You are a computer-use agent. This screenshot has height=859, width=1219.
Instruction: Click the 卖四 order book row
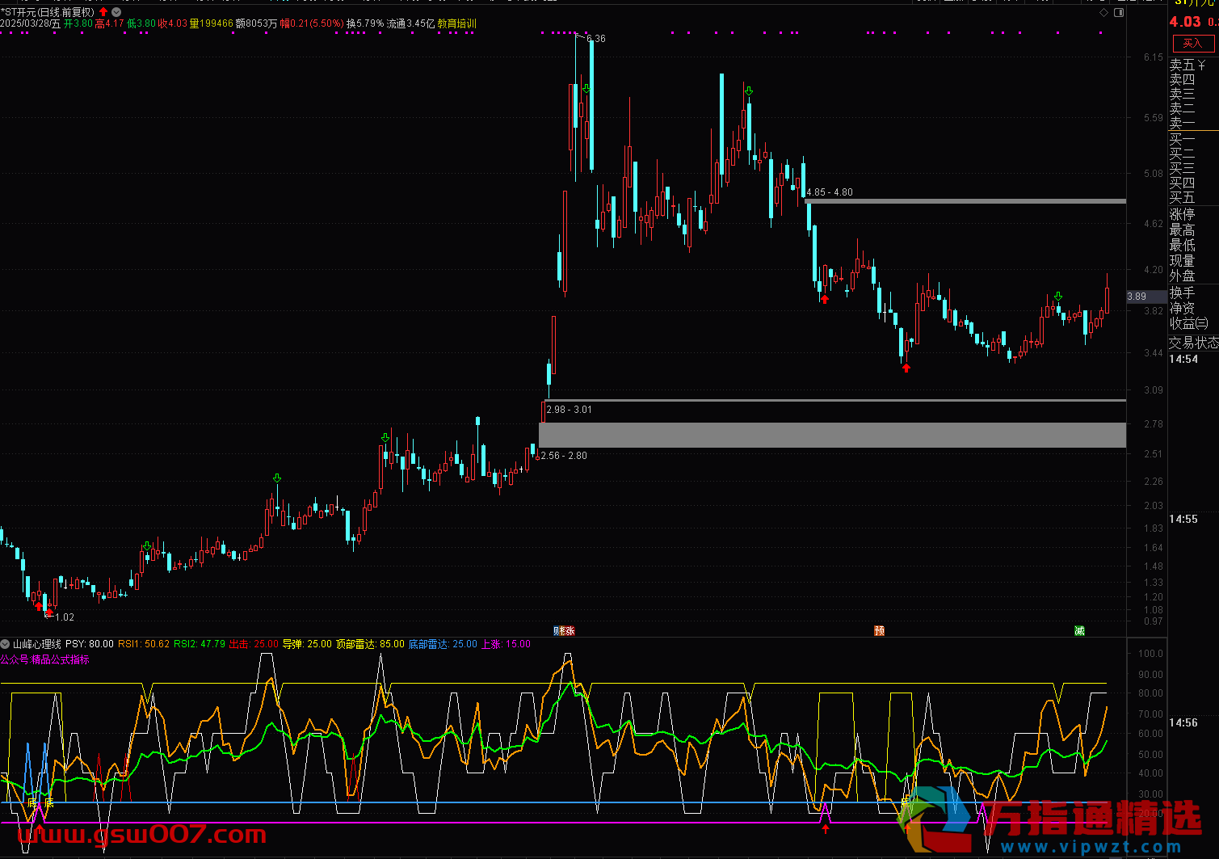coord(1182,79)
